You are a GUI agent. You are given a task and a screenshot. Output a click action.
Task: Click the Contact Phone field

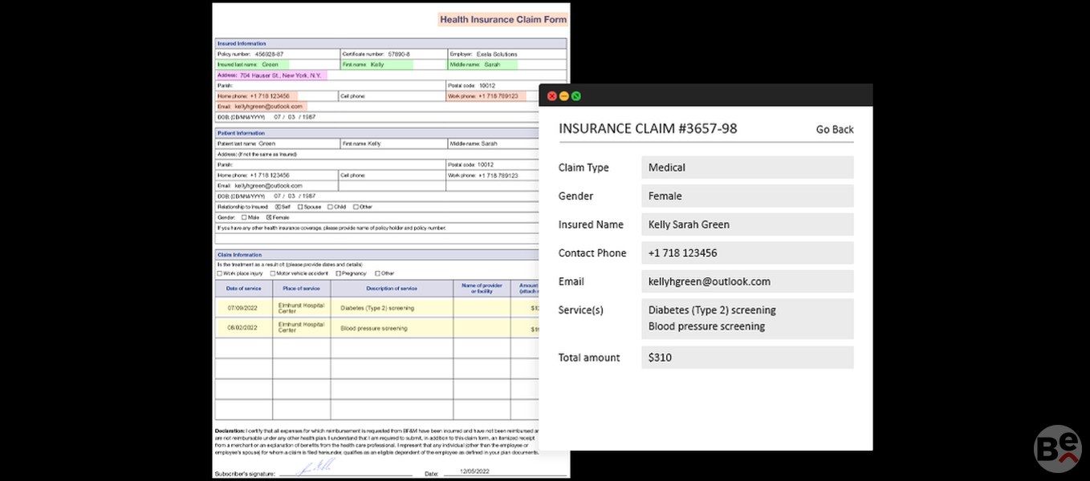pyautogui.click(x=747, y=253)
